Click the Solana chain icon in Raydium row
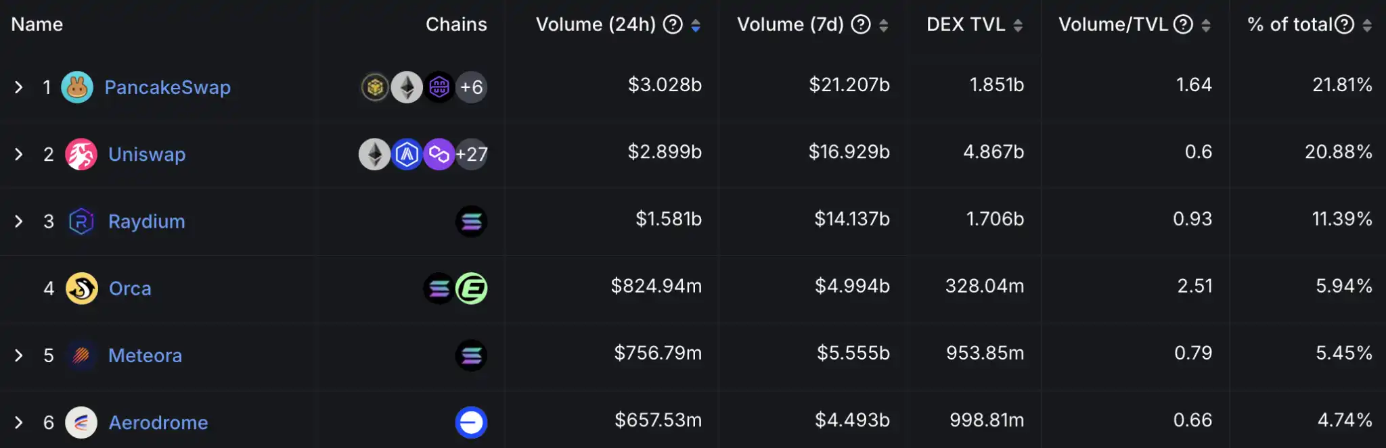Screen dimensions: 1386x448 [x=471, y=222]
